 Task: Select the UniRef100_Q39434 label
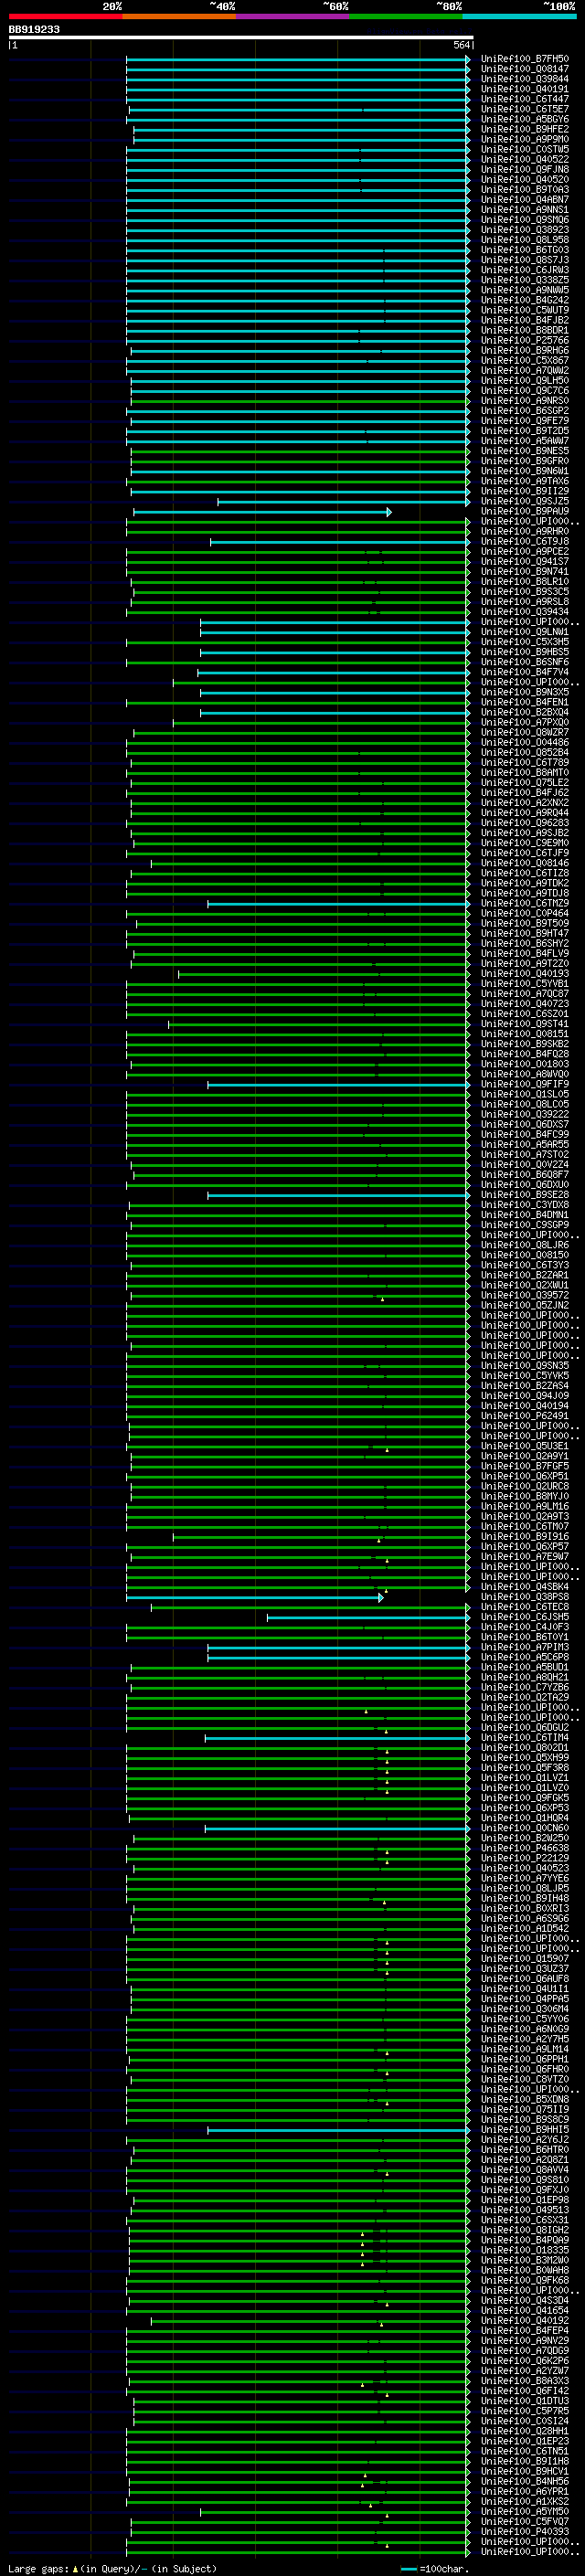click(x=525, y=612)
